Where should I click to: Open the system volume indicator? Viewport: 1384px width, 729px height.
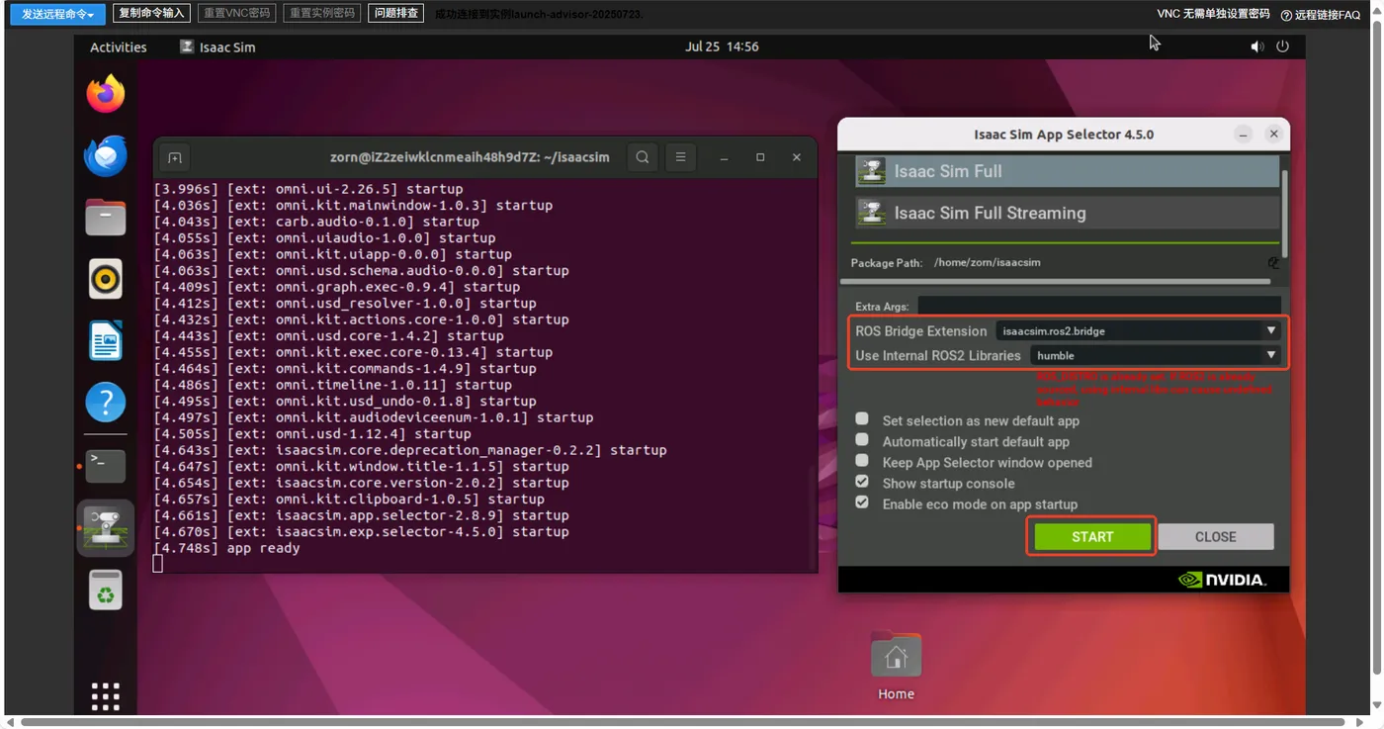click(1256, 46)
